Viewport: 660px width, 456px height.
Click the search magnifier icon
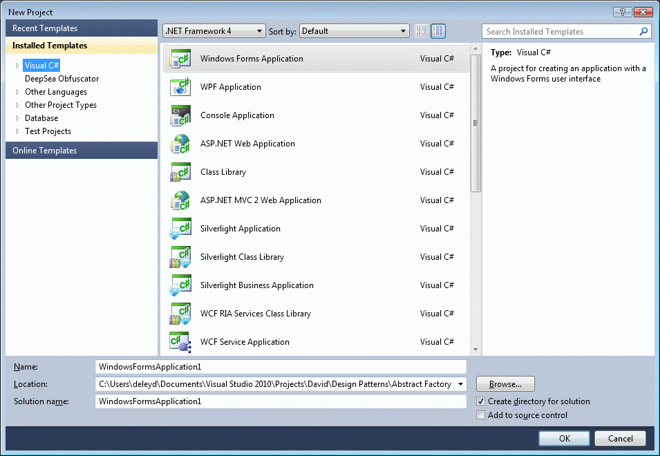(x=643, y=31)
